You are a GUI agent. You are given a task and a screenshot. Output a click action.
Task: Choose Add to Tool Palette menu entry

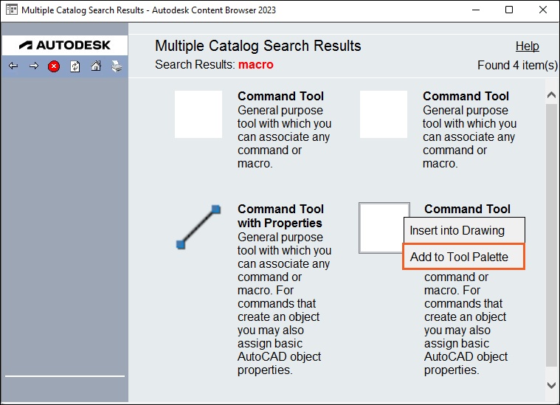(463, 257)
